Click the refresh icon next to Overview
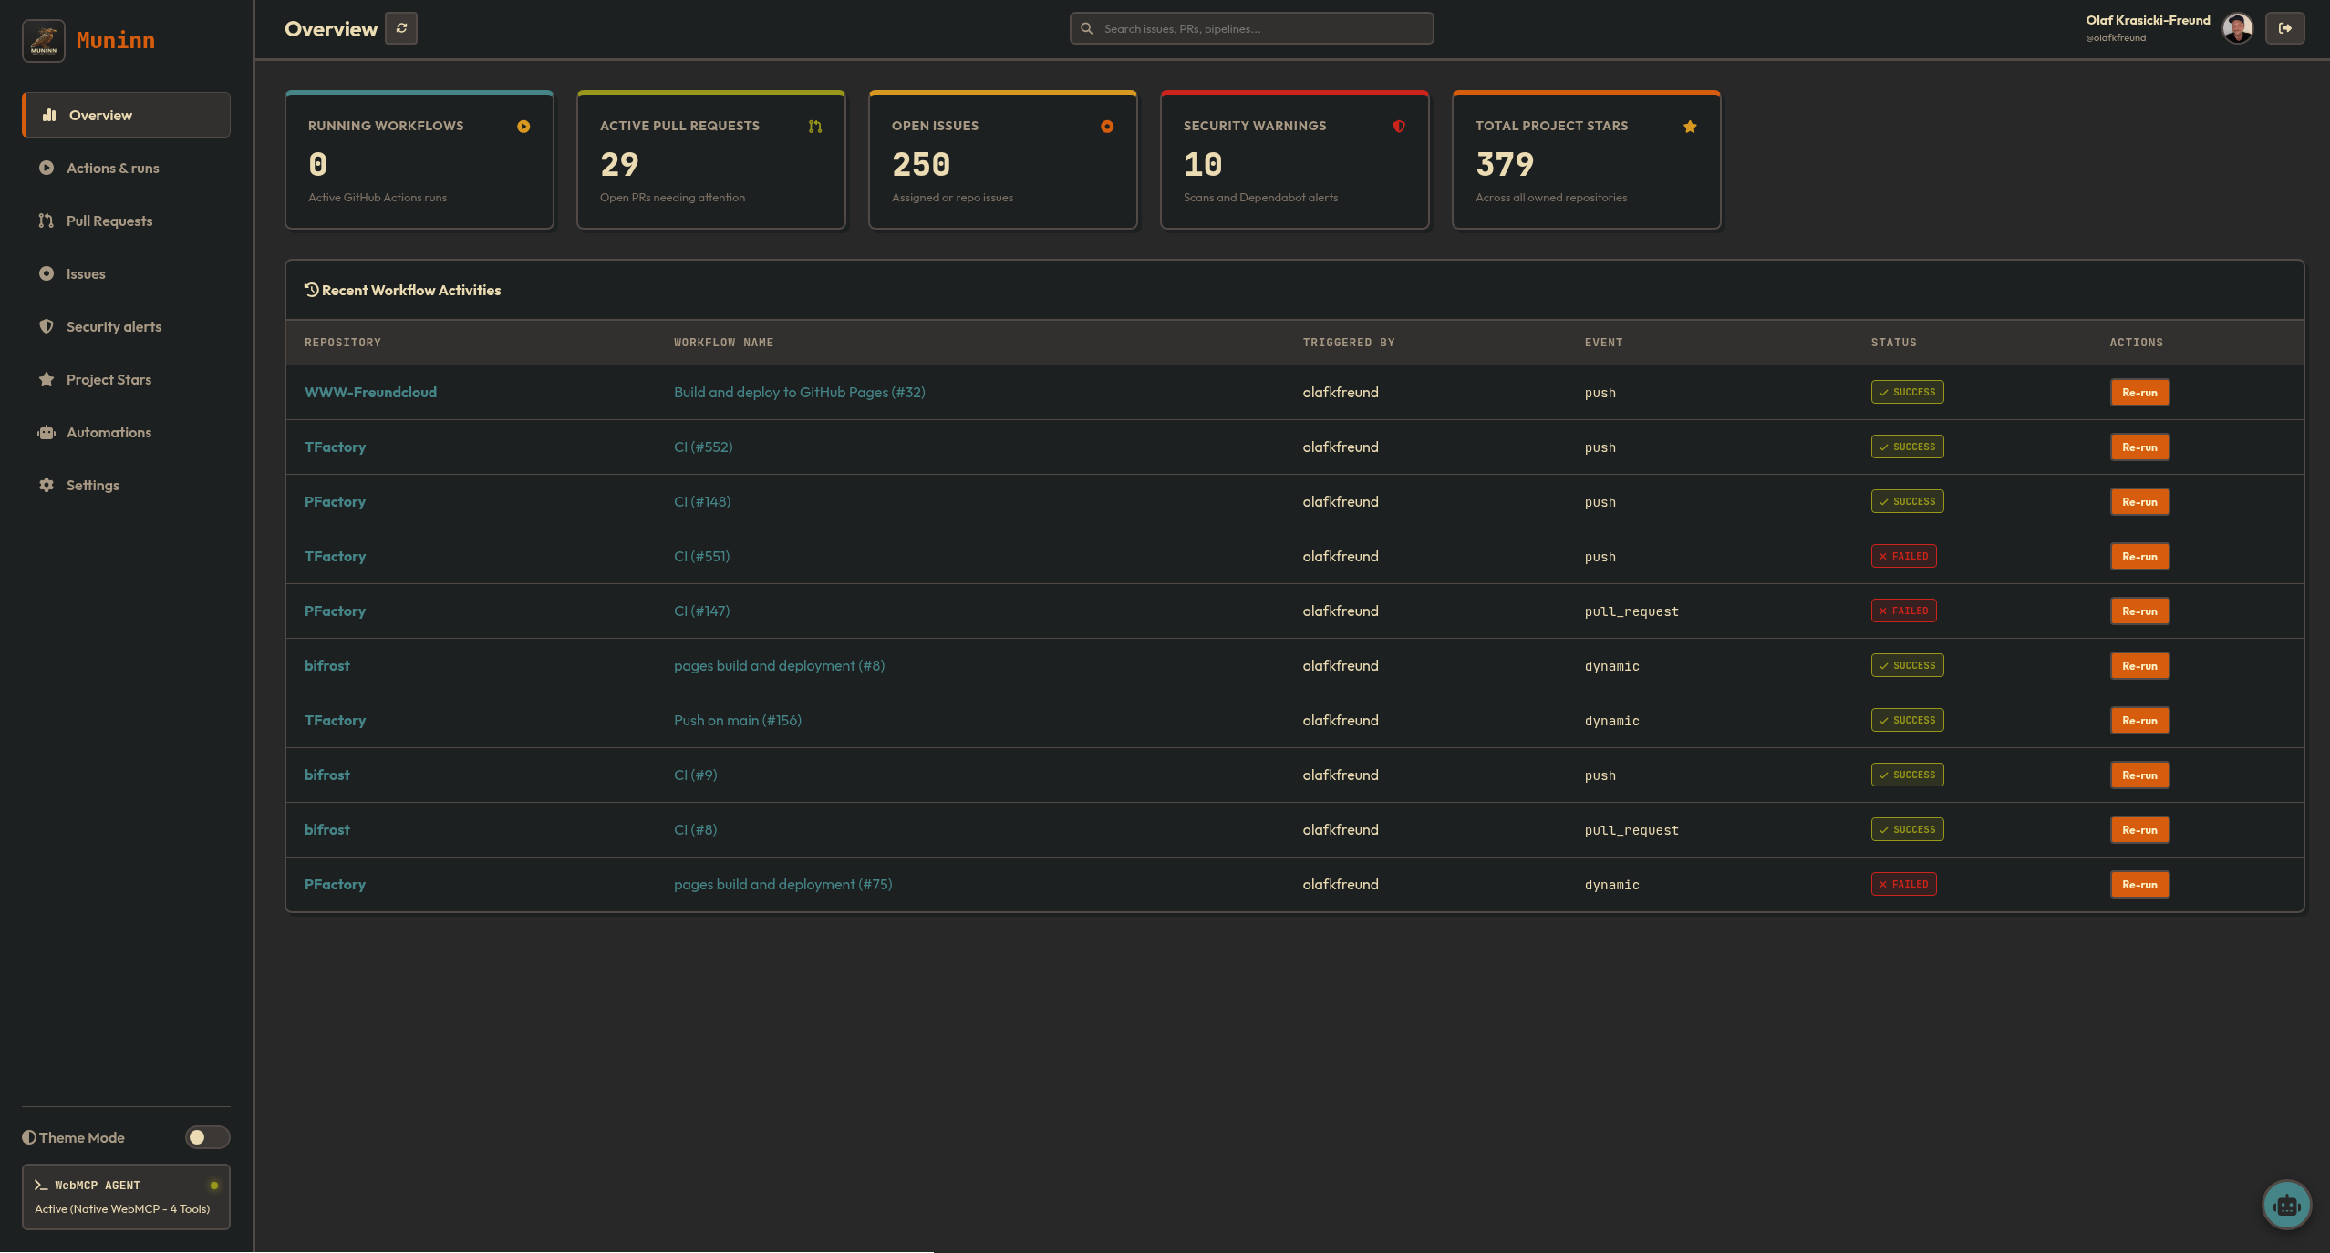2330x1253 pixels. pyautogui.click(x=401, y=28)
